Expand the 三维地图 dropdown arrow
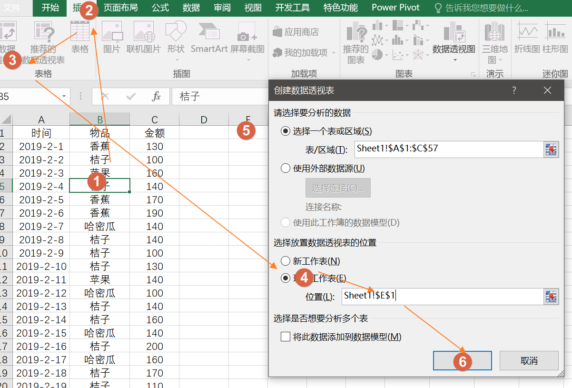Screen dimensions: 572x388 pyautogui.click(x=500, y=60)
